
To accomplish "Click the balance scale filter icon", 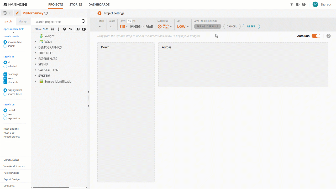I will click(x=71, y=29).
